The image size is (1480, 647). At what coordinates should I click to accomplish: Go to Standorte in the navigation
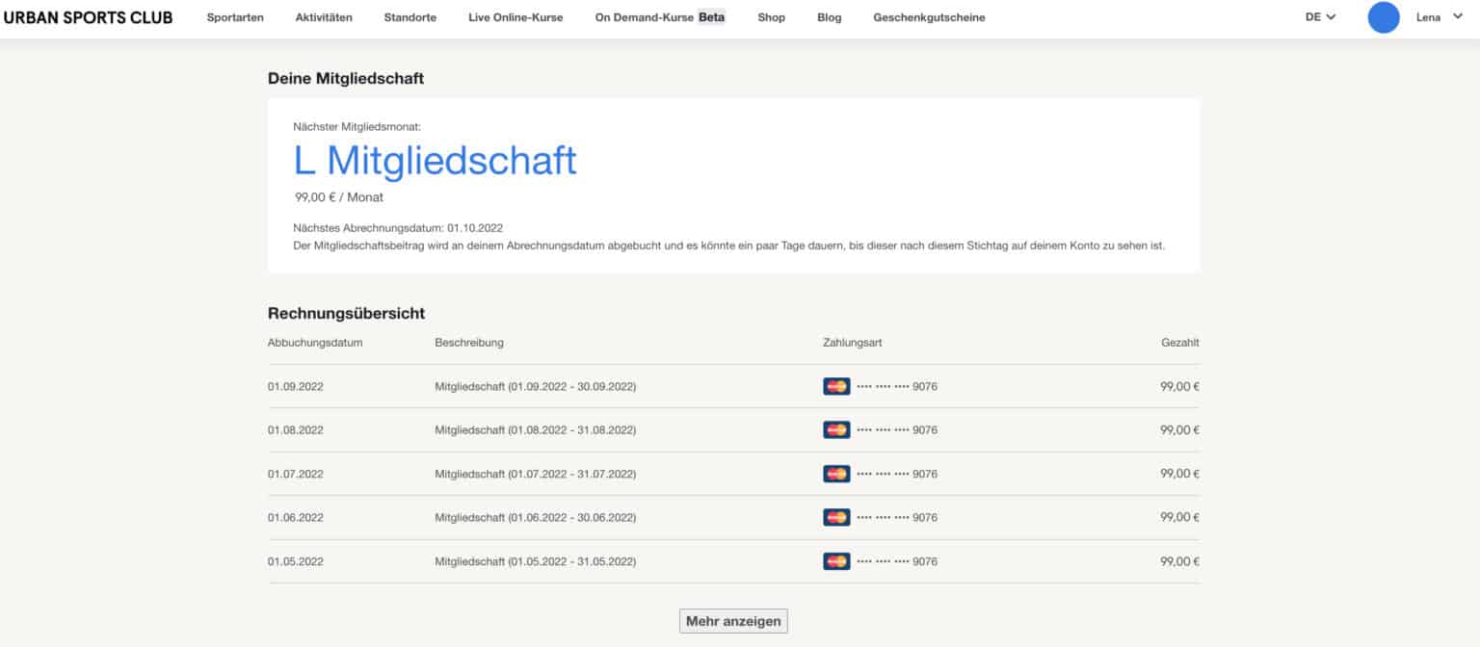[x=410, y=17]
